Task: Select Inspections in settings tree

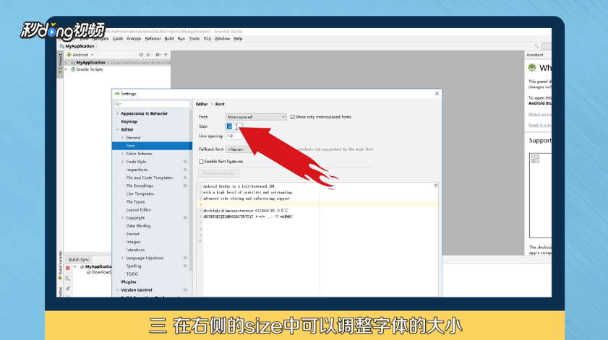Action: (137, 170)
